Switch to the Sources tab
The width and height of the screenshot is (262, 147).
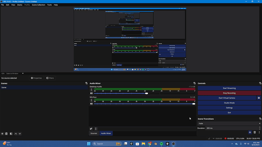coord(94,133)
